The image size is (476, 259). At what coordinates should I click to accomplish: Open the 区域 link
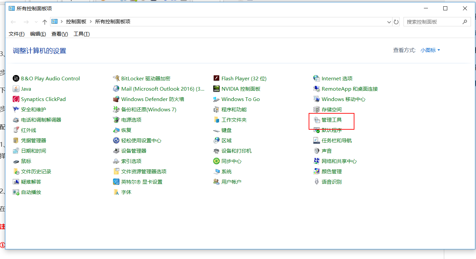click(226, 141)
